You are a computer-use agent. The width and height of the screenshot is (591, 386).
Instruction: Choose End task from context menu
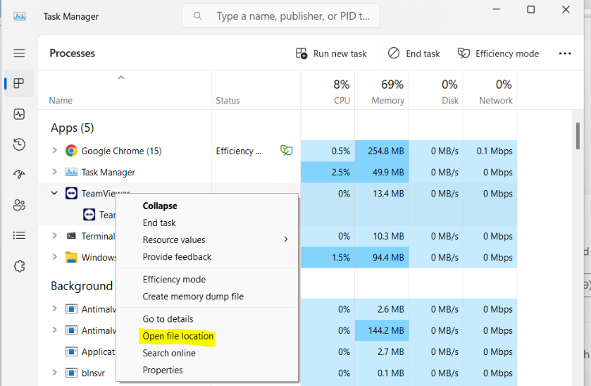(x=159, y=223)
